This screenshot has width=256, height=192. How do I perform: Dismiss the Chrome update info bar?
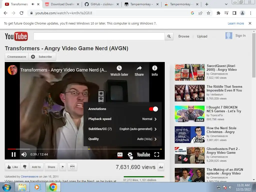click(250, 23)
